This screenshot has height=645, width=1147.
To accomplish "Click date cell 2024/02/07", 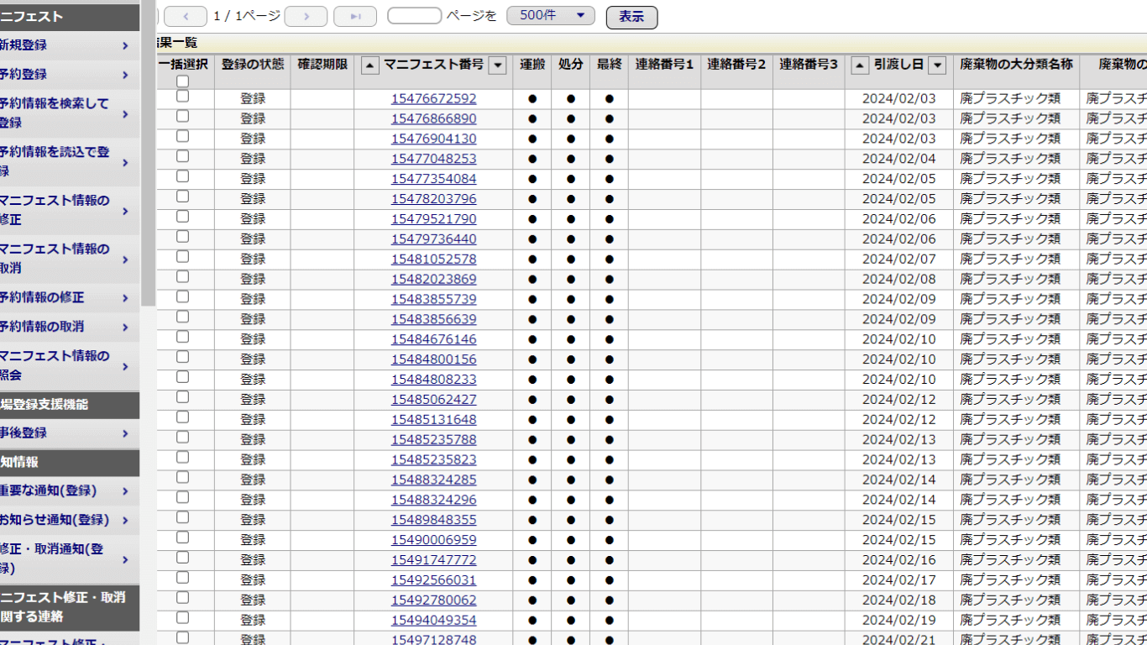I will coord(898,259).
